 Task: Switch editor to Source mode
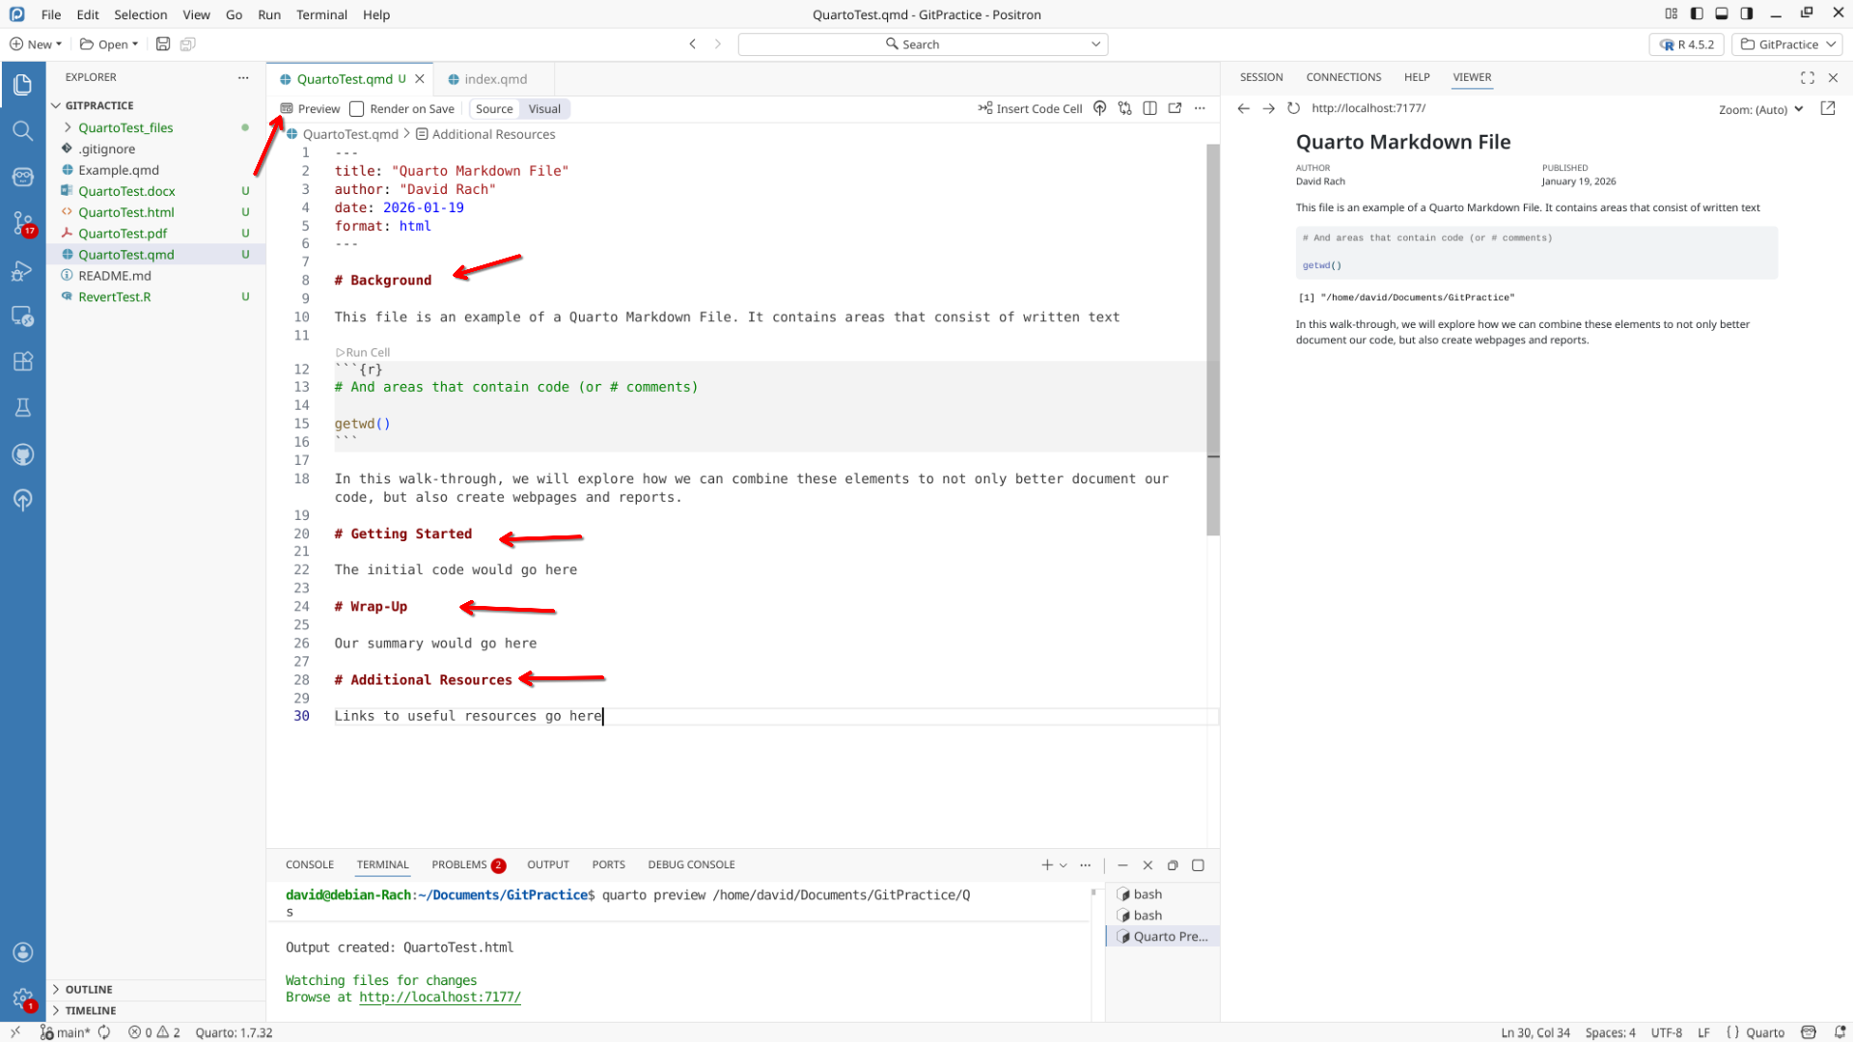coord(494,109)
